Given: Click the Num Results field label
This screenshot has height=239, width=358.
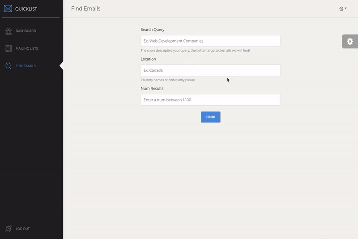Looking at the screenshot, I should (152, 89).
